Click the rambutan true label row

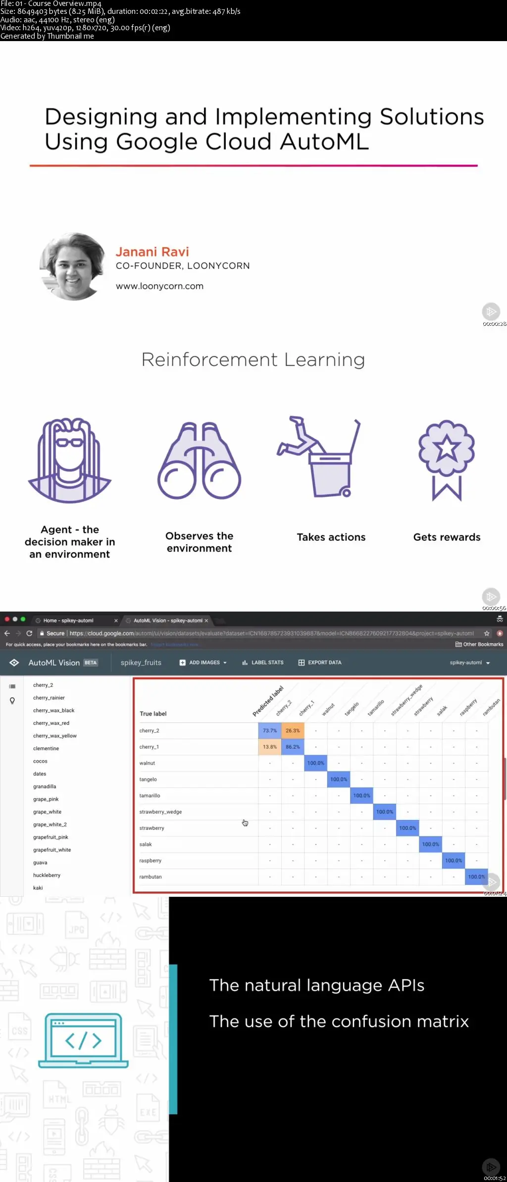313,877
